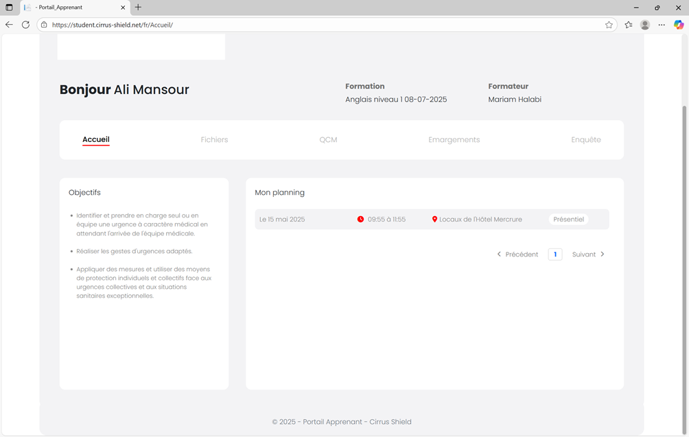Go to Précédent page of planning
The image size is (689, 437).
(518, 255)
